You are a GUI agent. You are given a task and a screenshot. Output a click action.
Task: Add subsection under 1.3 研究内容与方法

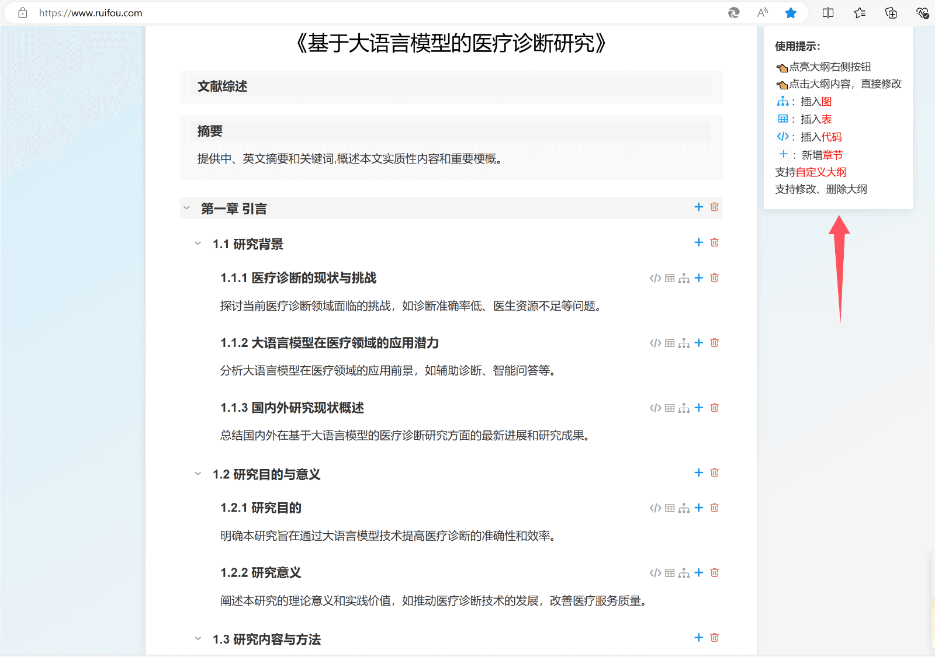(x=698, y=637)
